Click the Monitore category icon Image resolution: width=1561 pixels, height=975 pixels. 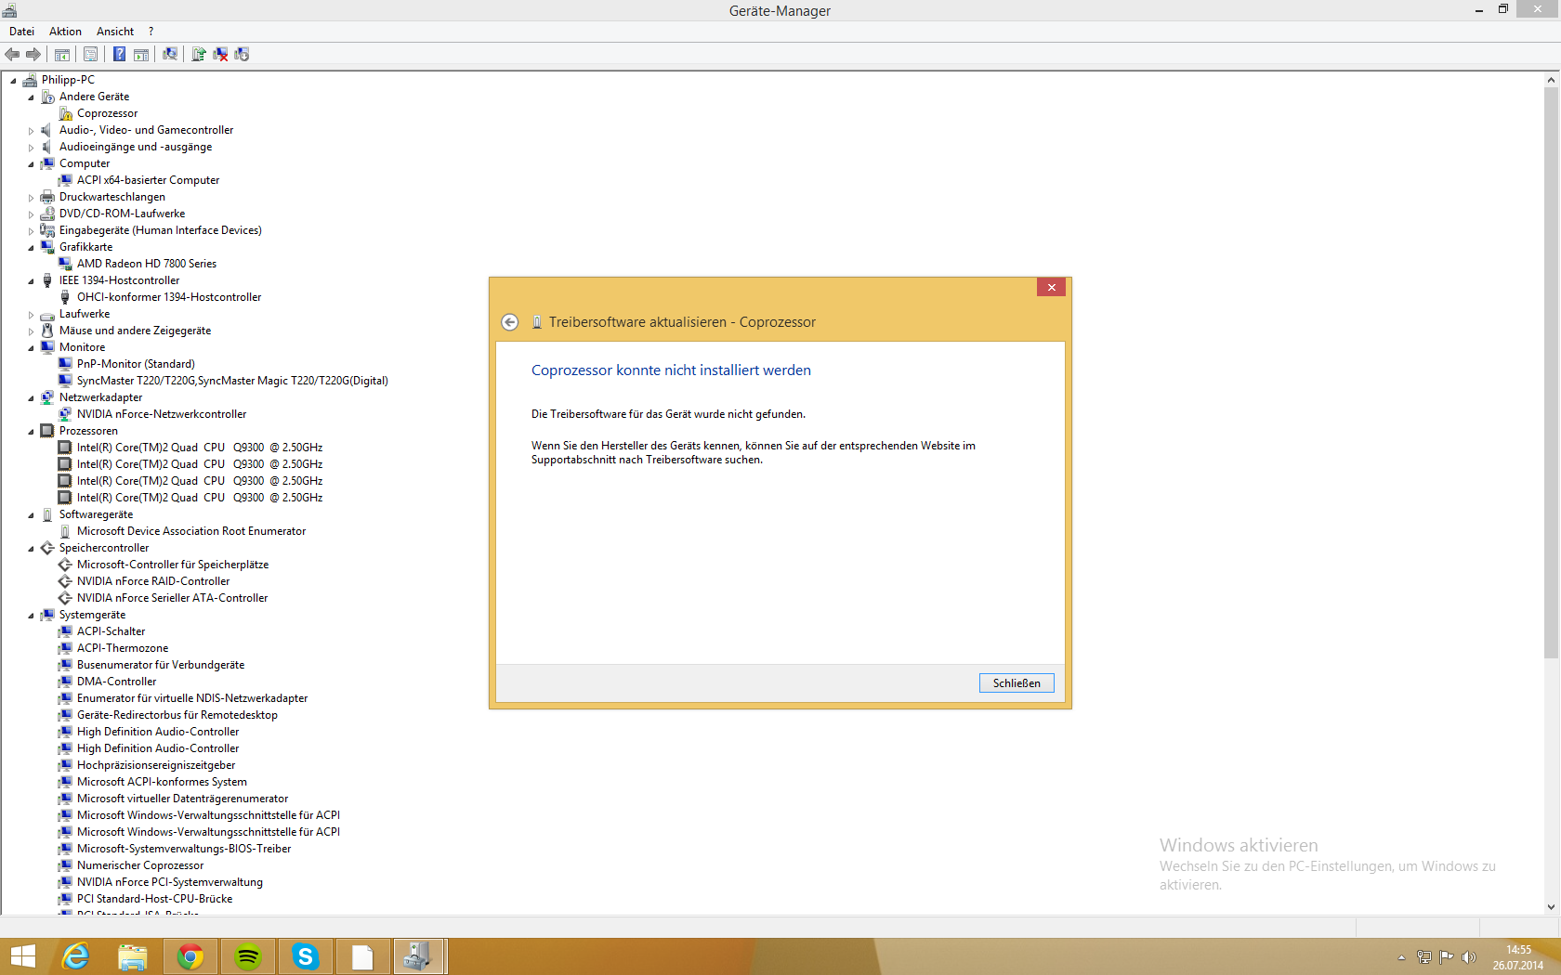(47, 347)
